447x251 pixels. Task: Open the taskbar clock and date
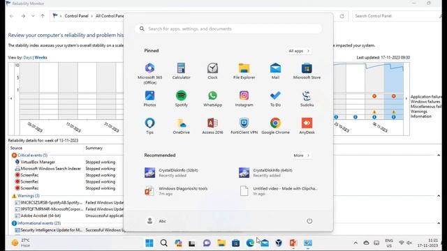(427, 243)
